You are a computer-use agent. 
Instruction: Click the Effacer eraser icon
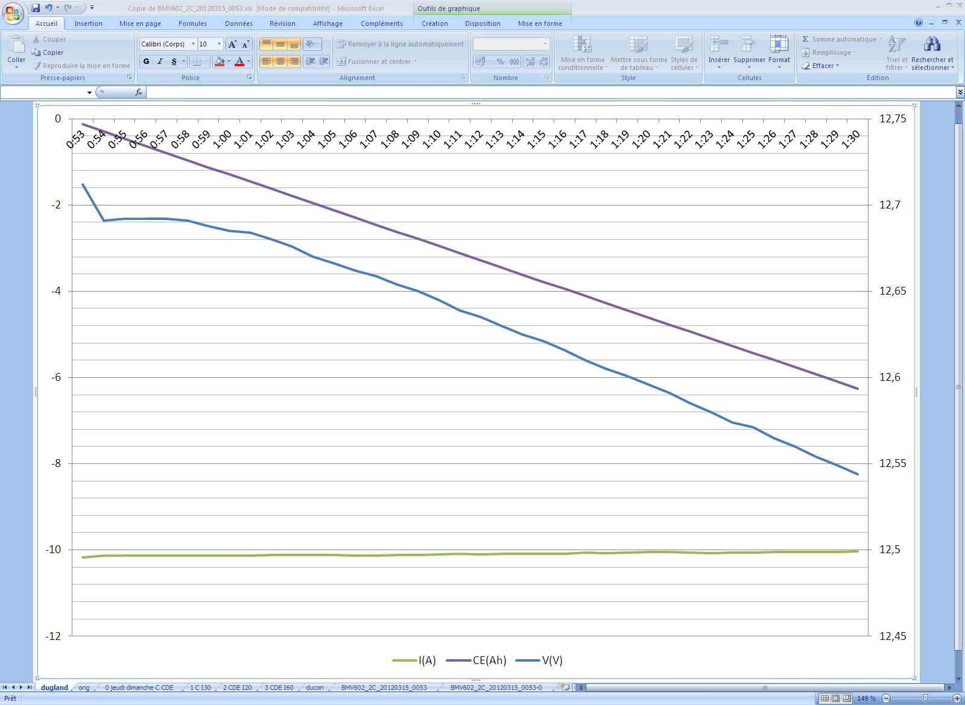point(806,66)
